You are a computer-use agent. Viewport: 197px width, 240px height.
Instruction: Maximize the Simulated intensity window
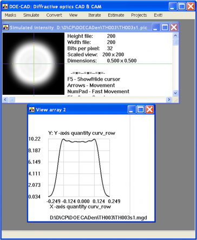pos(165,28)
